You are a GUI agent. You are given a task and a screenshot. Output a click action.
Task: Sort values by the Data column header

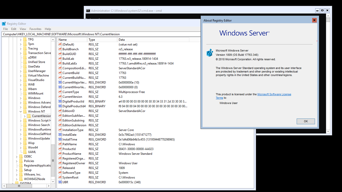(x=153, y=40)
